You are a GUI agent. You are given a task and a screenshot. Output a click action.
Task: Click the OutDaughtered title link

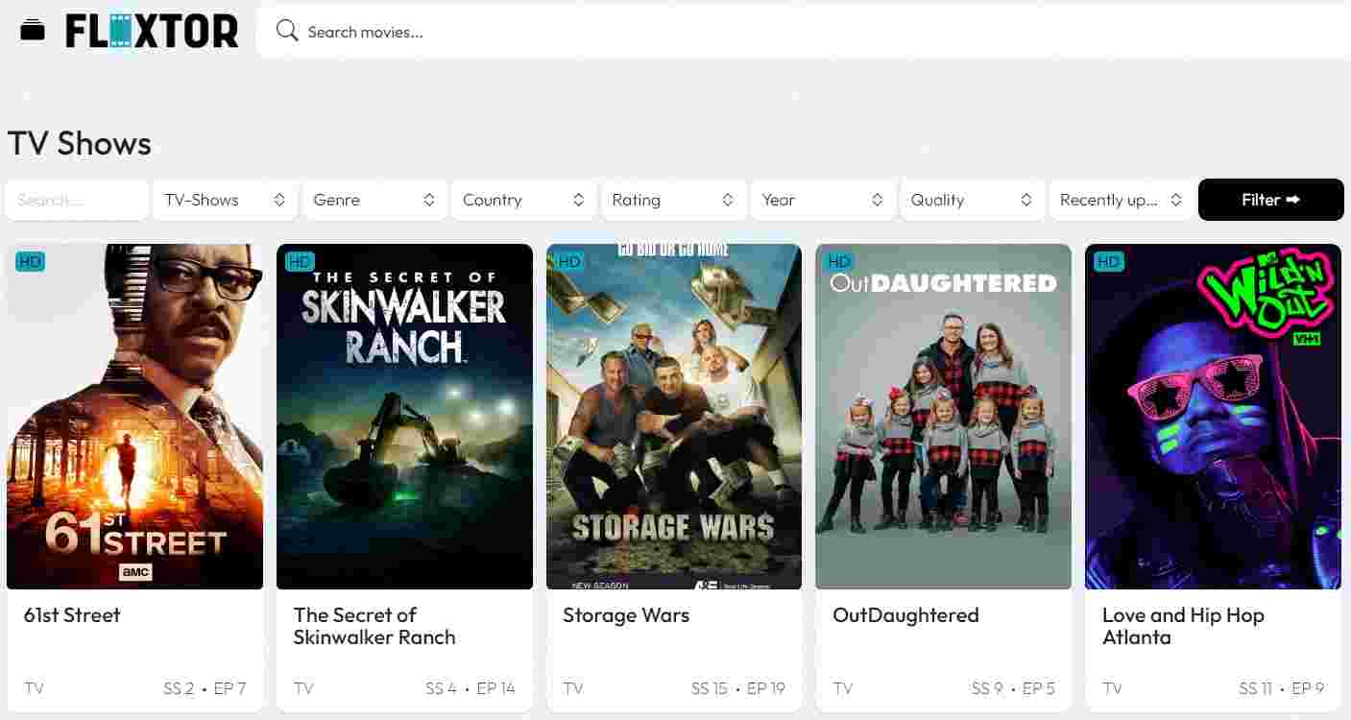(905, 615)
